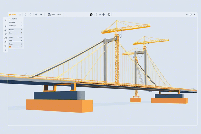201x134 pixels.
Task: Click the diamond icon at sidebar bottom
Action: point(5,50)
